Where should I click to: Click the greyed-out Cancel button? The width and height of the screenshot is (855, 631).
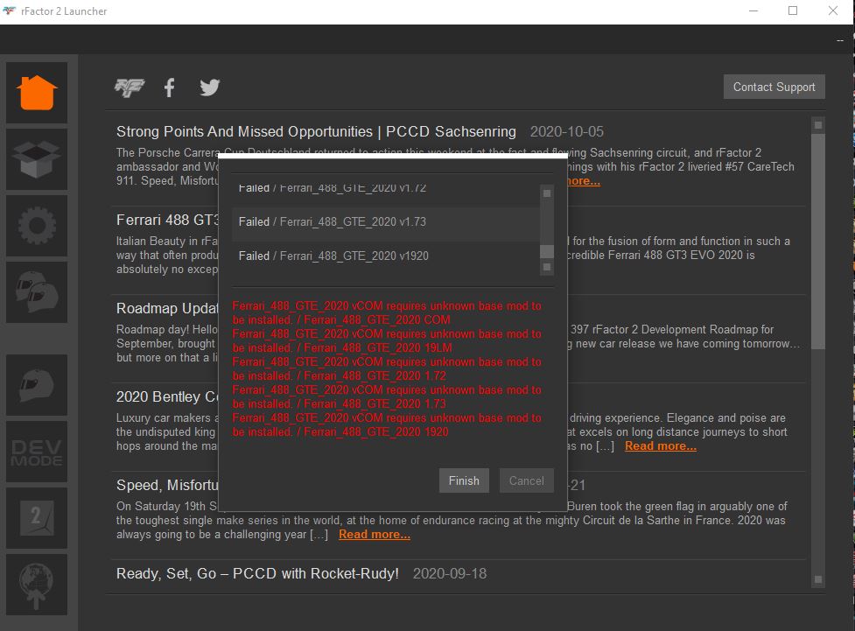526,480
